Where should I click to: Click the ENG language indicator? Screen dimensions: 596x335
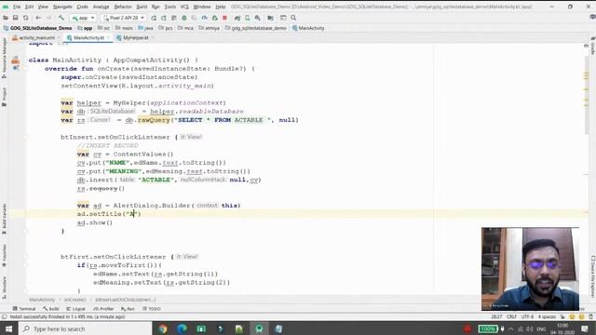click(541, 328)
